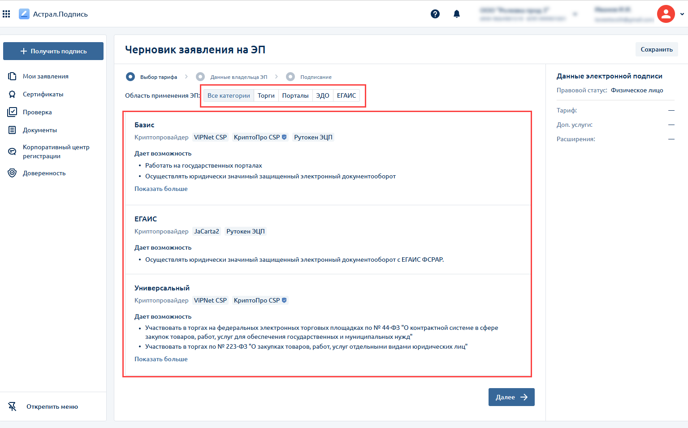The height and width of the screenshot is (428, 688).
Task: Click the Астрал.Подпись logo icon
Action: [x=24, y=14]
